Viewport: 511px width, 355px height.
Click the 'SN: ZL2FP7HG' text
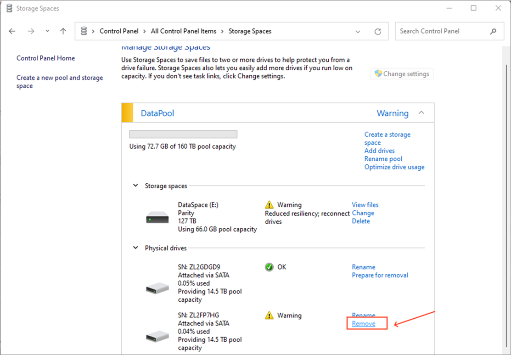(198, 315)
